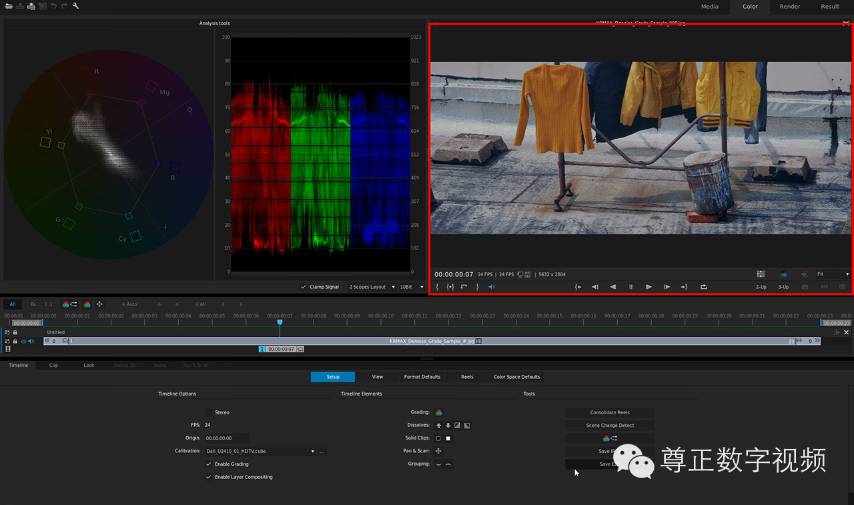Image resolution: width=854 pixels, height=505 pixels.
Task: Click the Pan & Scan element icon
Action: tap(438, 451)
